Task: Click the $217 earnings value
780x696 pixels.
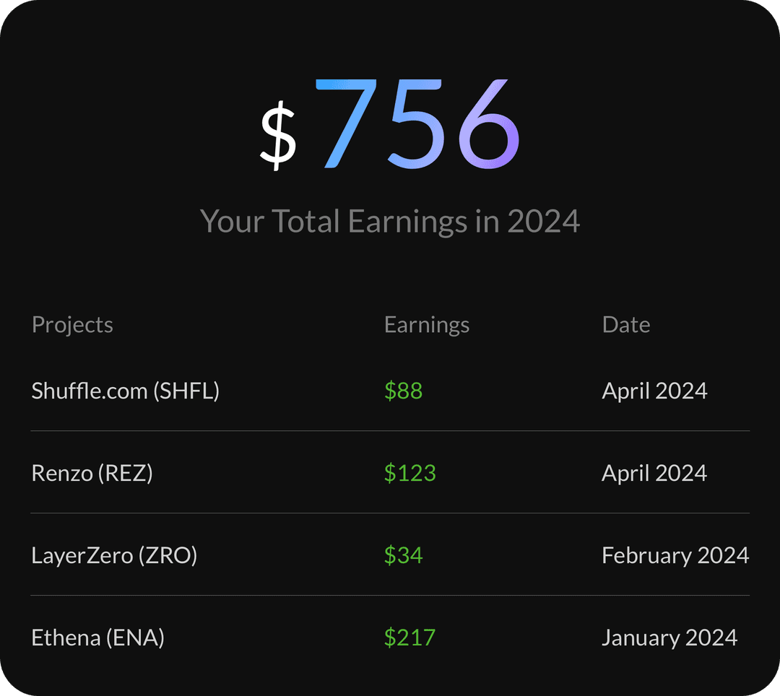Action: [x=410, y=638]
